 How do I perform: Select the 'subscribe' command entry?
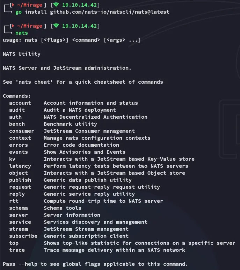pyautogui.click(x=23, y=236)
